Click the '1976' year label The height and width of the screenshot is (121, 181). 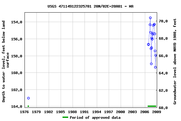pyautogui.click(x=25, y=112)
